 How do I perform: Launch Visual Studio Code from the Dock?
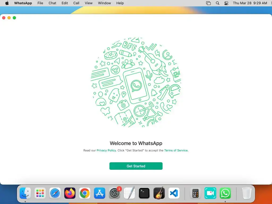click(x=174, y=193)
